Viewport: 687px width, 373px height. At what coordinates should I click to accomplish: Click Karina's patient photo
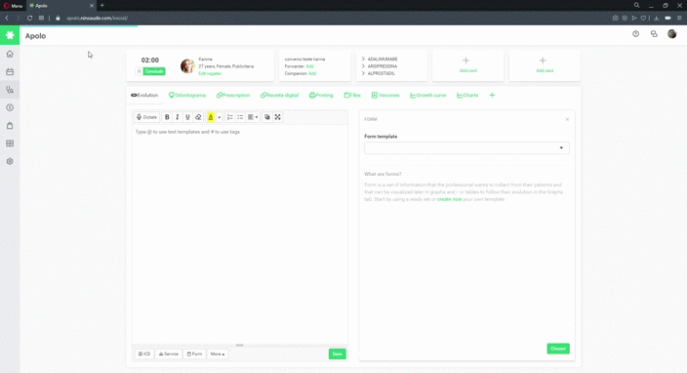coord(187,65)
